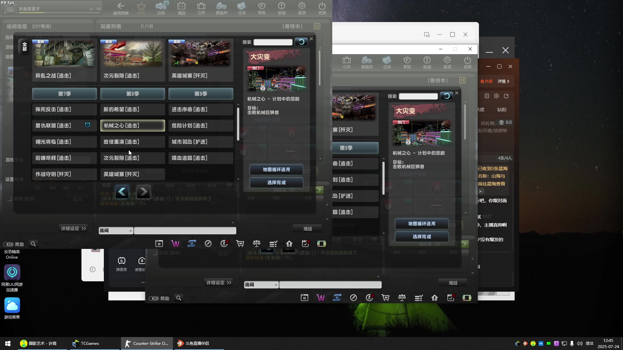623x350 pixels.
Task: Click the pause-style icon next to (等待中) in front window
Action: point(317,26)
